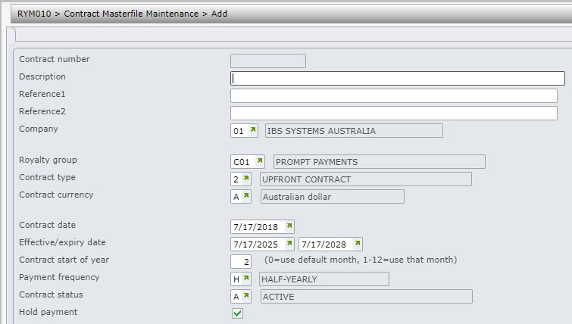Focus the Reference2 input field
The image size is (572, 324).
pos(394,113)
